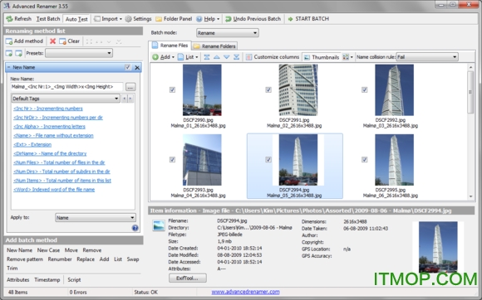Move selected items to top of list
The height and width of the screenshot is (300, 482).
click(207, 57)
